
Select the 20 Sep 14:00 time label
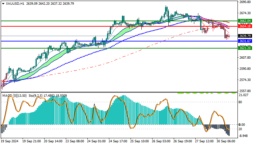point(53,141)
